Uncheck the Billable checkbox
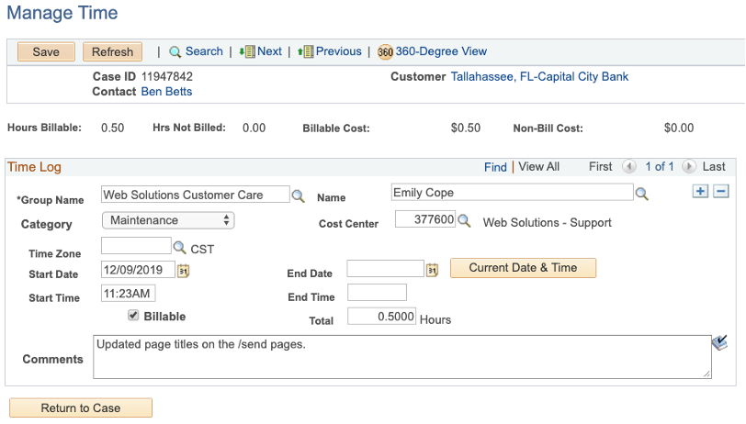 pos(133,316)
